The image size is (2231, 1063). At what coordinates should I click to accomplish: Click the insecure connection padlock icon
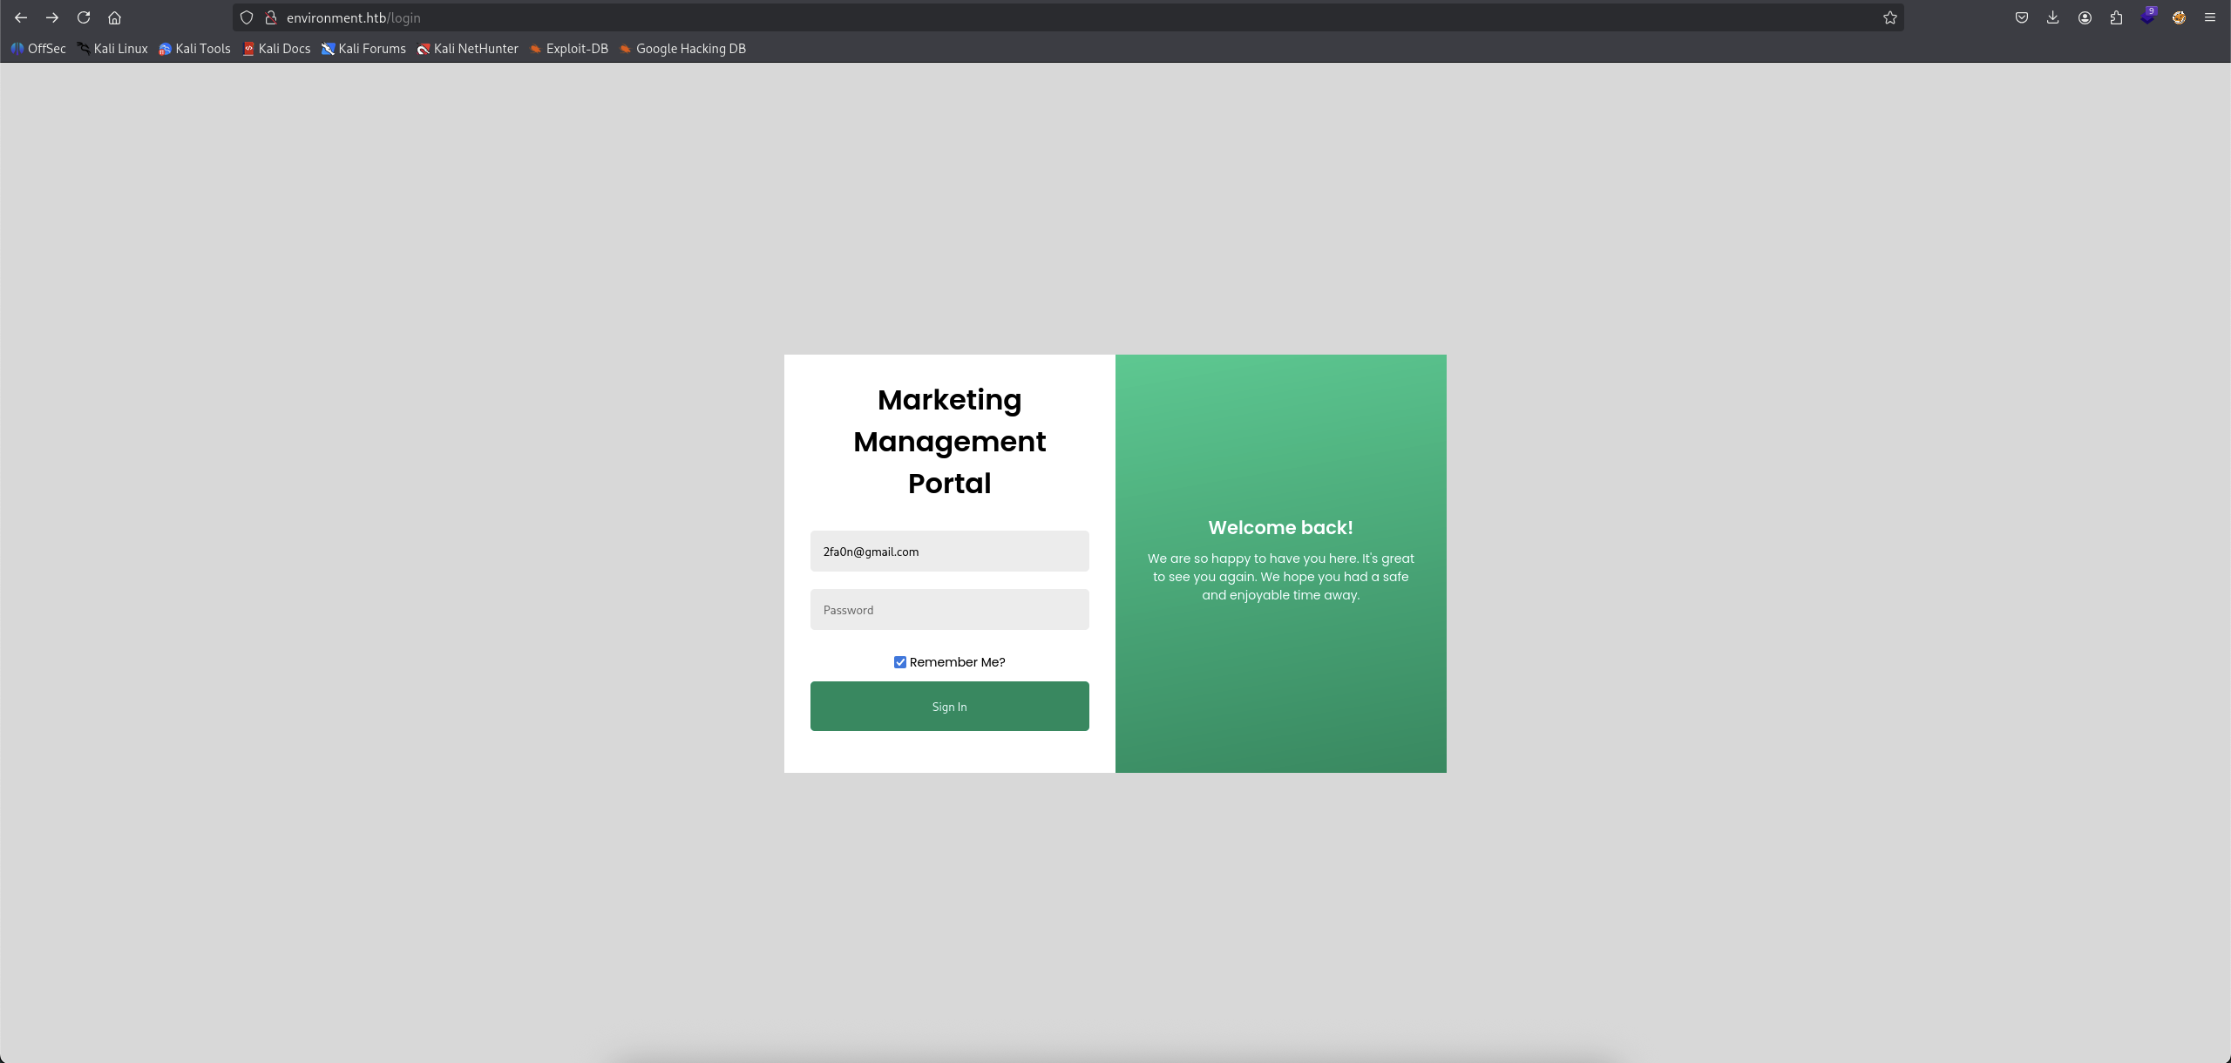(271, 17)
